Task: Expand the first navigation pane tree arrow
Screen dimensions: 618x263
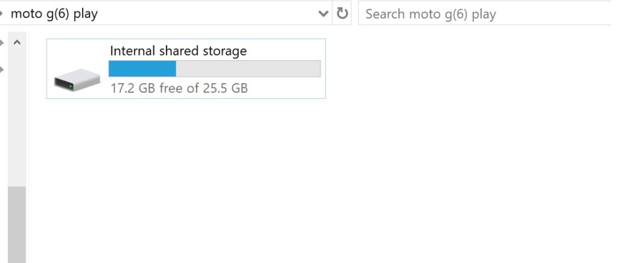Action: pos(2,42)
